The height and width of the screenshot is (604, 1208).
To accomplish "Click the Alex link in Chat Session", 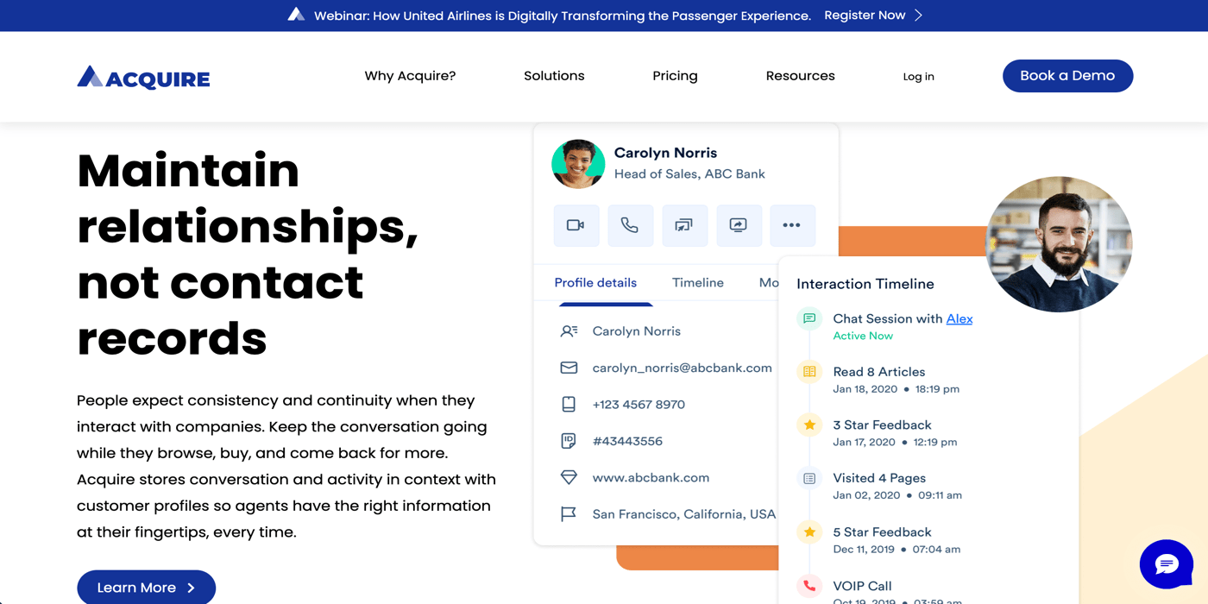I will (959, 318).
